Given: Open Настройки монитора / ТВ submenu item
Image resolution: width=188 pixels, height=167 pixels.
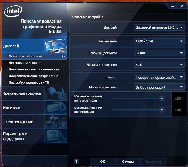Looking at the screenshot, I should (x=29, y=82).
